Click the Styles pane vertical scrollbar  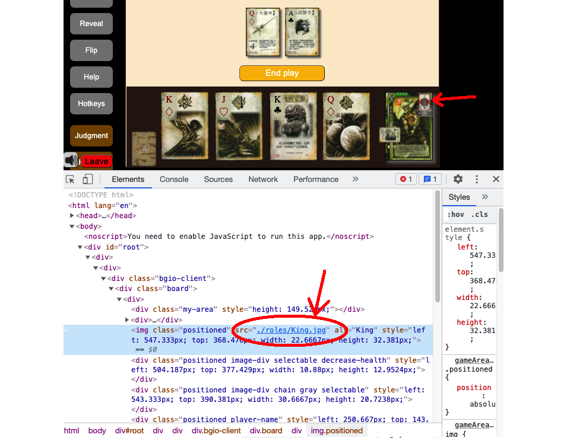pos(501,239)
